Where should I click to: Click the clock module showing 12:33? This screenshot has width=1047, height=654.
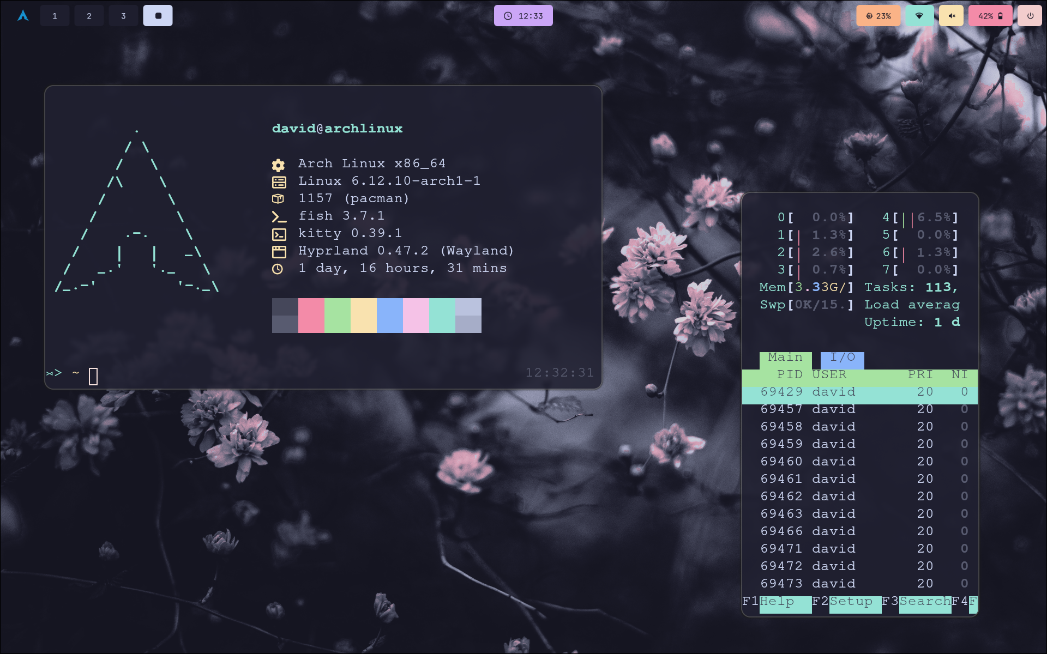[523, 15]
